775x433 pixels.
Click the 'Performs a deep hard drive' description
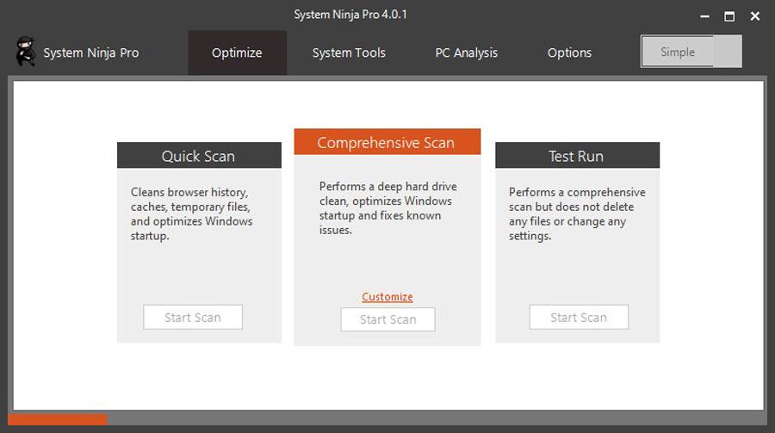(388, 208)
